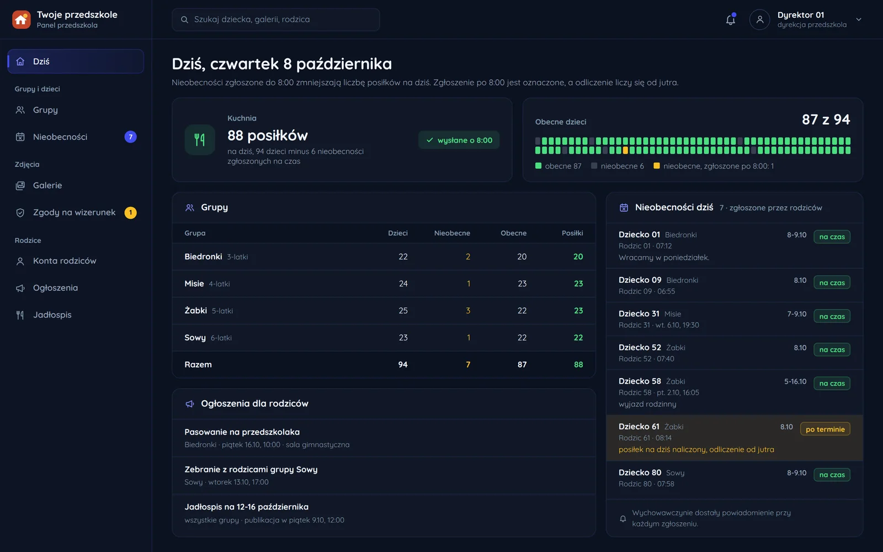Screen dimensions: 883x552
Task: Click the orange late-reported child square
Action: tap(625, 150)
